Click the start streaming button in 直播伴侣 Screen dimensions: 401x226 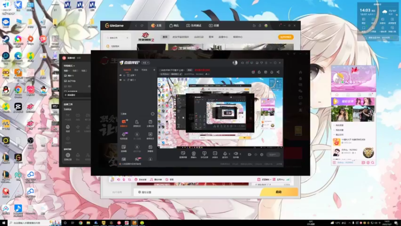[x=273, y=155]
